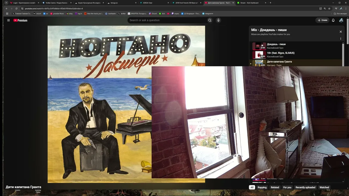Viewport: 349px width, 196px height.
Task: Open the 'log in' bookmark
Action: [x=78, y=14]
